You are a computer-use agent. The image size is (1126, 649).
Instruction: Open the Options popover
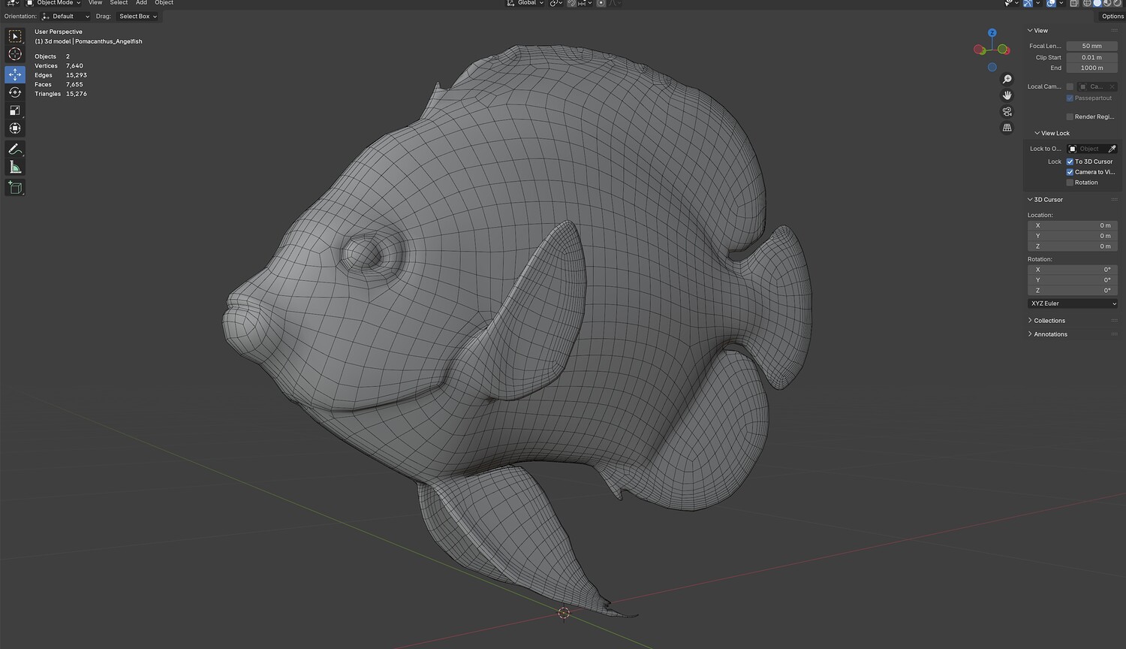pyautogui.click(x=1112, y=17)
